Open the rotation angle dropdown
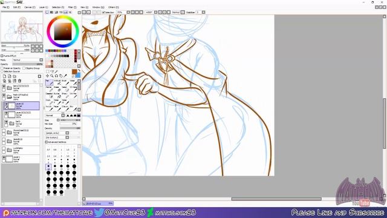Image resolution: width=387 pixels, height=218 pixels. tap(155, 12)
